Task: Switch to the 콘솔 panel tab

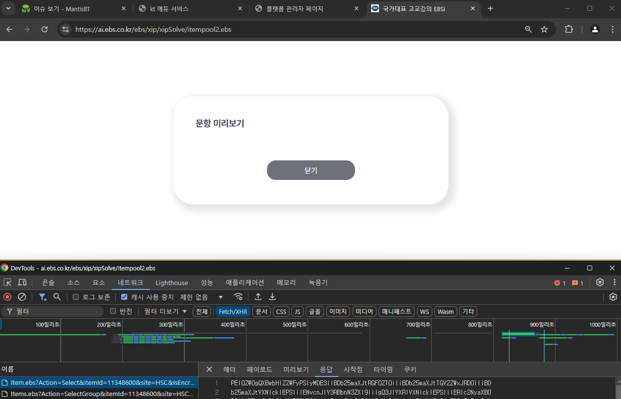Action: tap(48, 283)
